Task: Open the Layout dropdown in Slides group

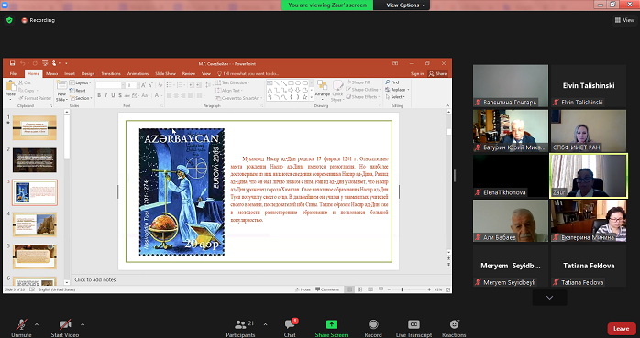Action: pos(81,82)
